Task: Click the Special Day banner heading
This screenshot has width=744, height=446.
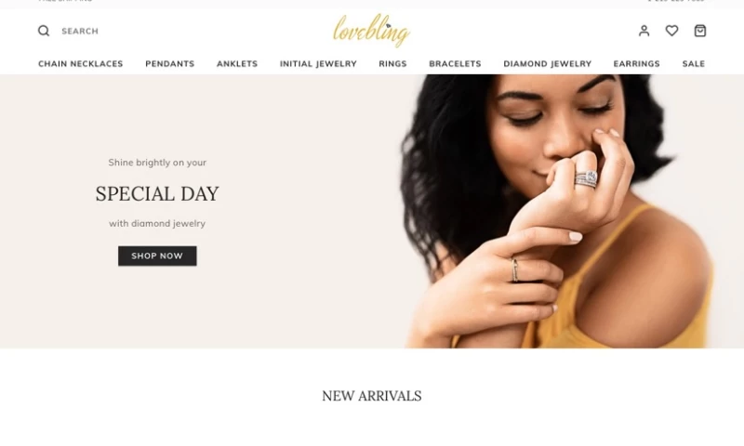Action: (157, 194)
